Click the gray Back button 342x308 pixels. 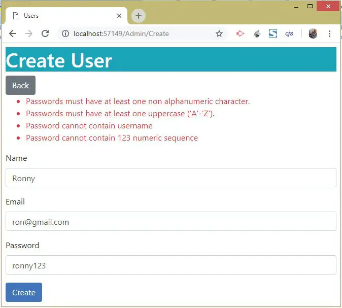(x=20, y=85)
